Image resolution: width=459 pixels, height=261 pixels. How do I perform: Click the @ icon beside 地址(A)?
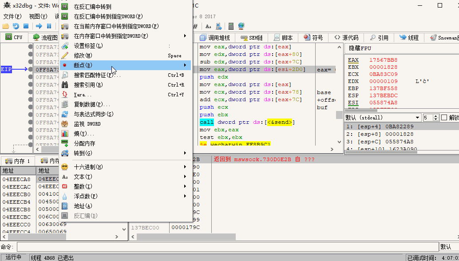coord(65,206)
